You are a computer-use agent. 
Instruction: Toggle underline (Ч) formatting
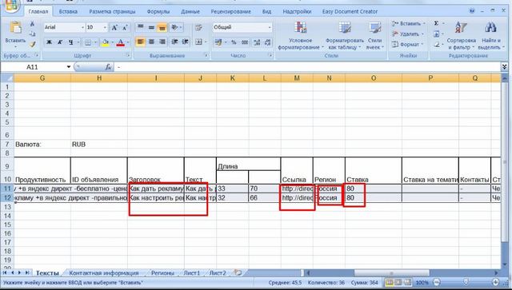click(x=71, y=42)
